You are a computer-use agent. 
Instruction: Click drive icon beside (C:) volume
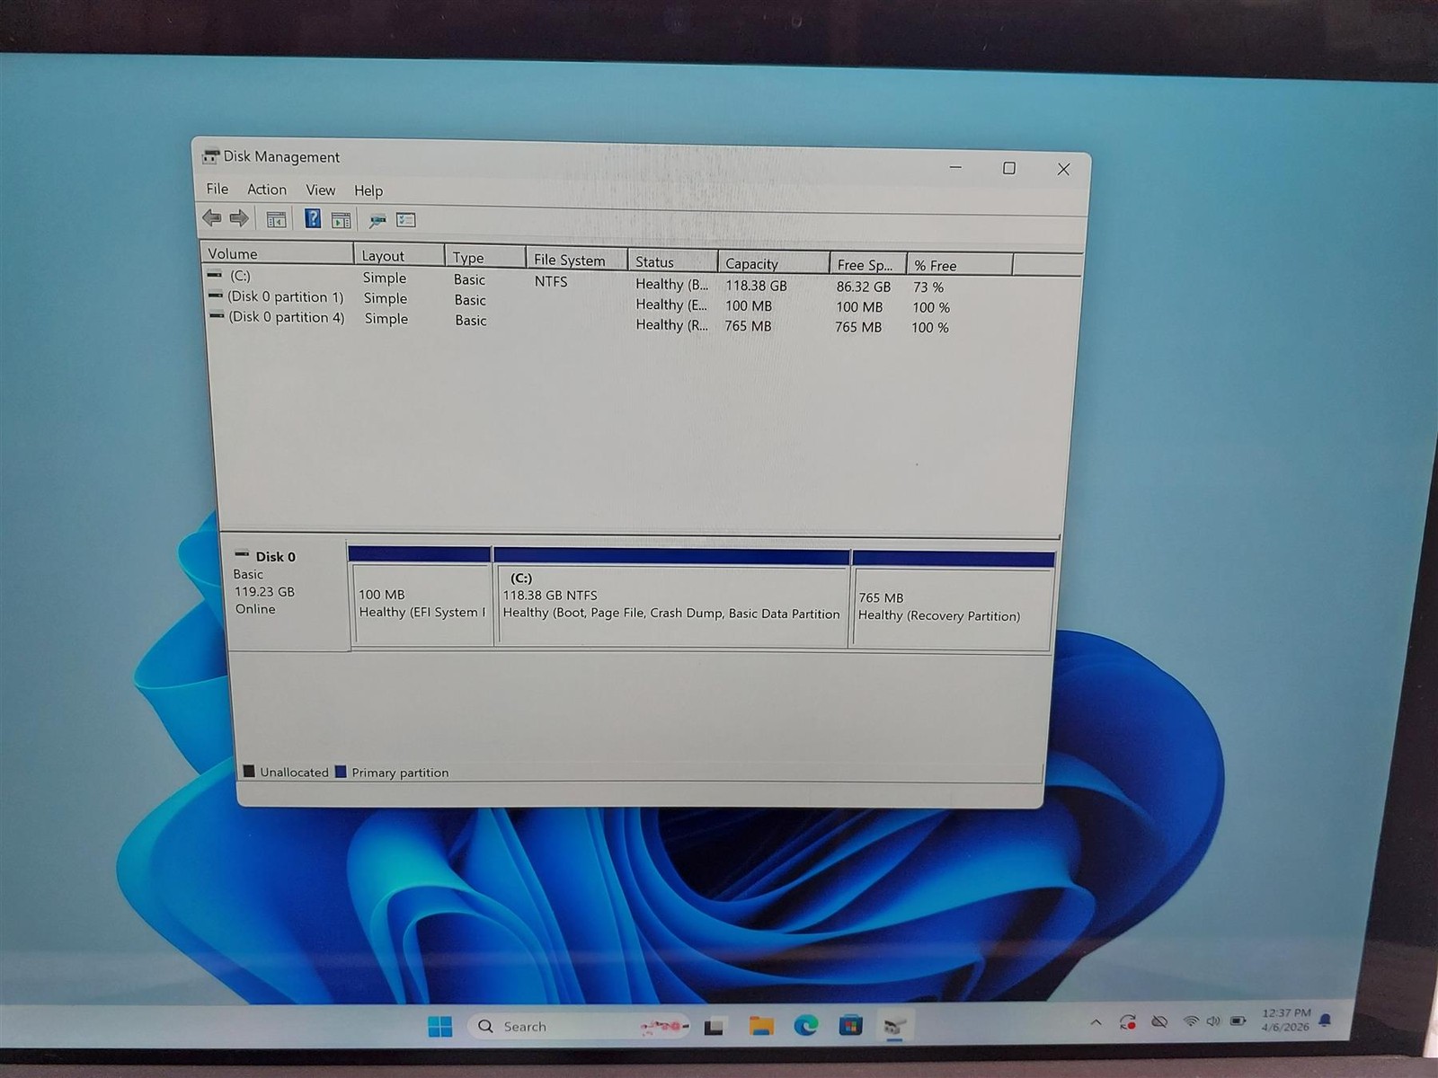click(215, 275)
